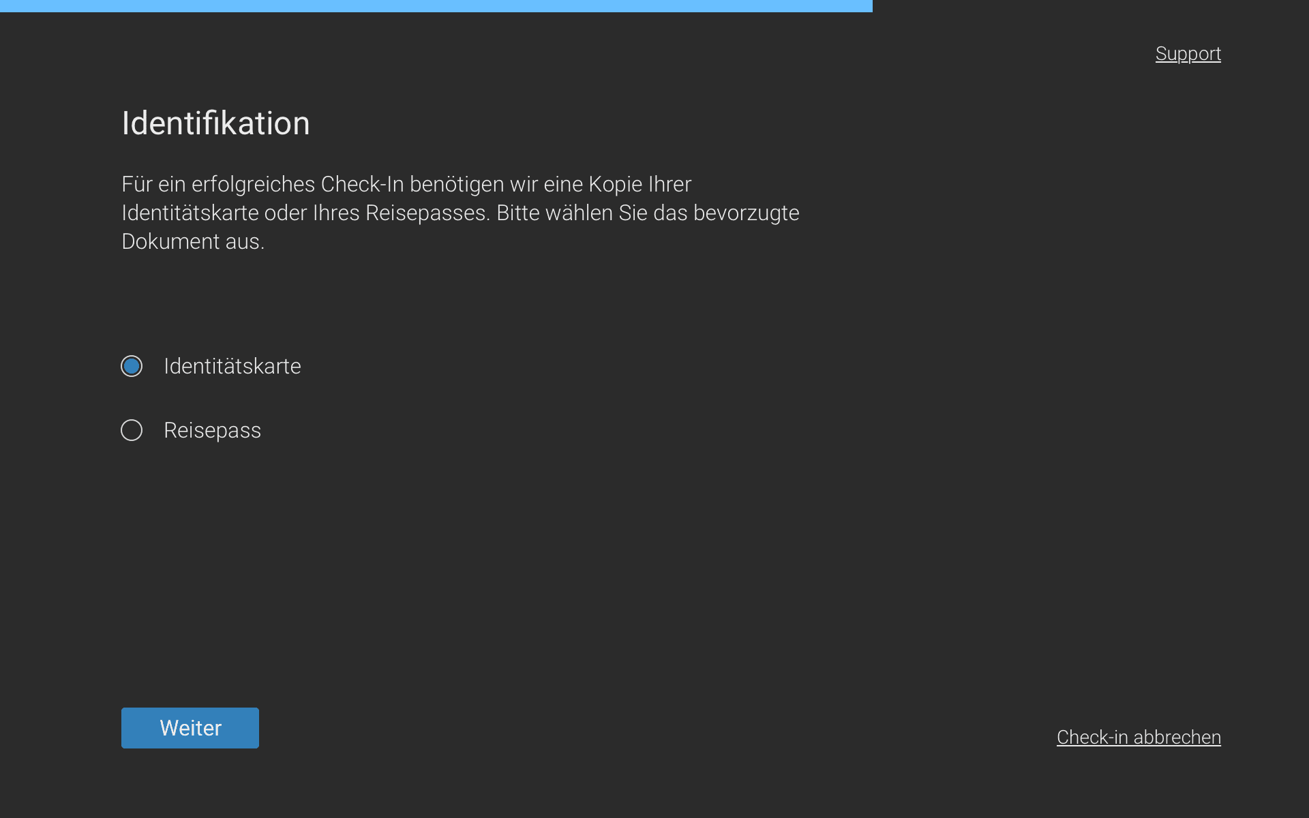Image resolution: width=1309 pixels, height=818 pixels.
Task: Click the blue progress bar at top
Action: pyautogui.click(x=436, y=5)
